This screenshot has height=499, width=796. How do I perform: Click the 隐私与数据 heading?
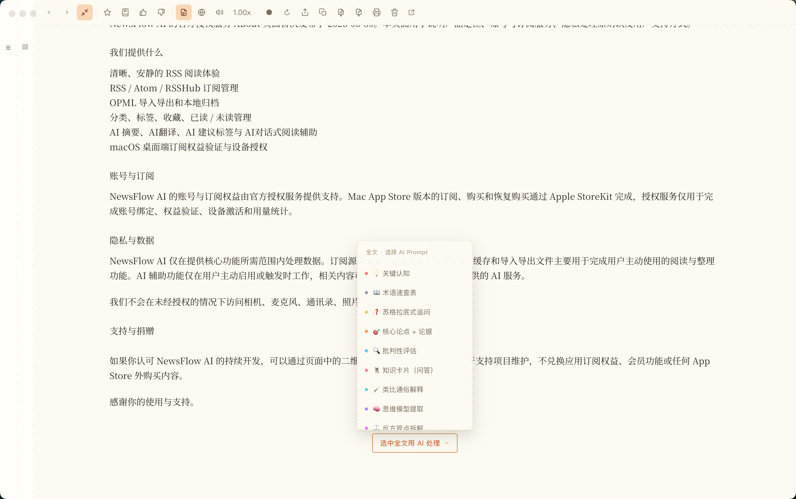tap(132, 240)
